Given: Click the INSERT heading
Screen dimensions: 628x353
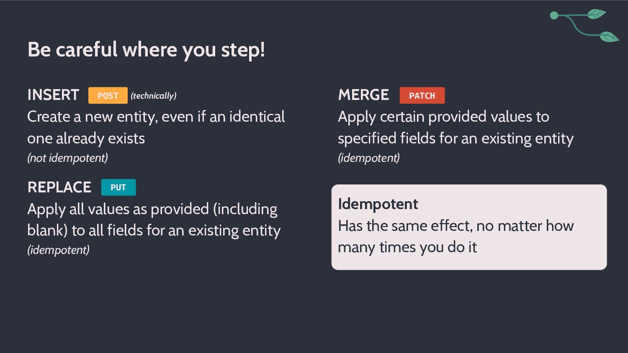Looking at the screenshot, I should click(x=53, y=95).
